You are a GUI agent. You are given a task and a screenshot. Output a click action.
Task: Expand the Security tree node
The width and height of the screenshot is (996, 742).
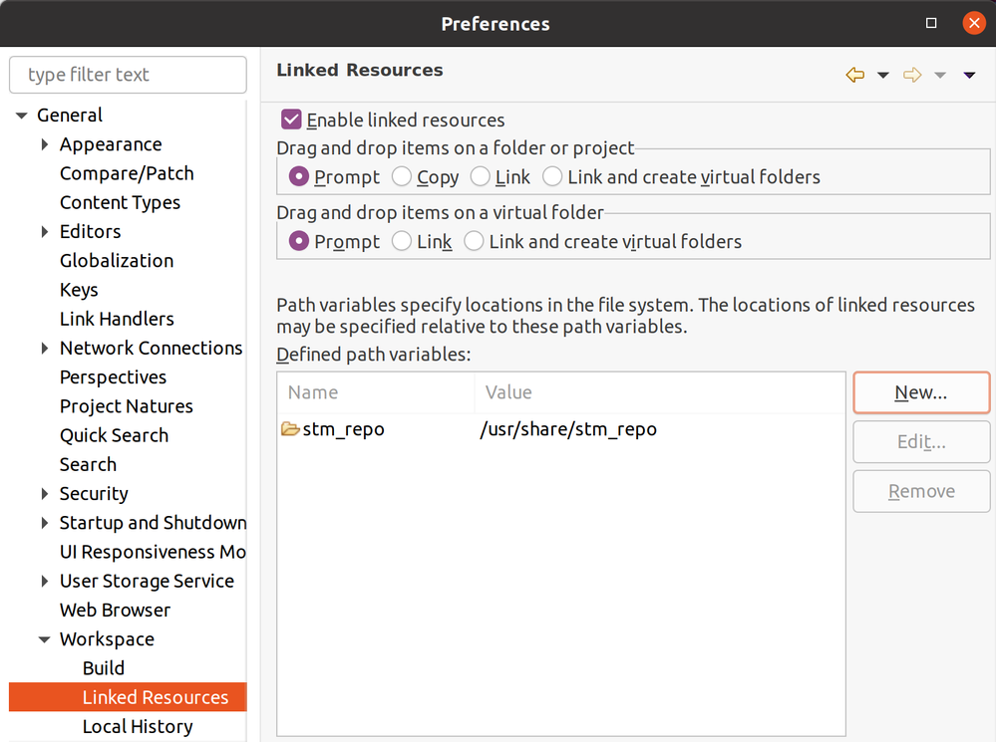[45, 493]
